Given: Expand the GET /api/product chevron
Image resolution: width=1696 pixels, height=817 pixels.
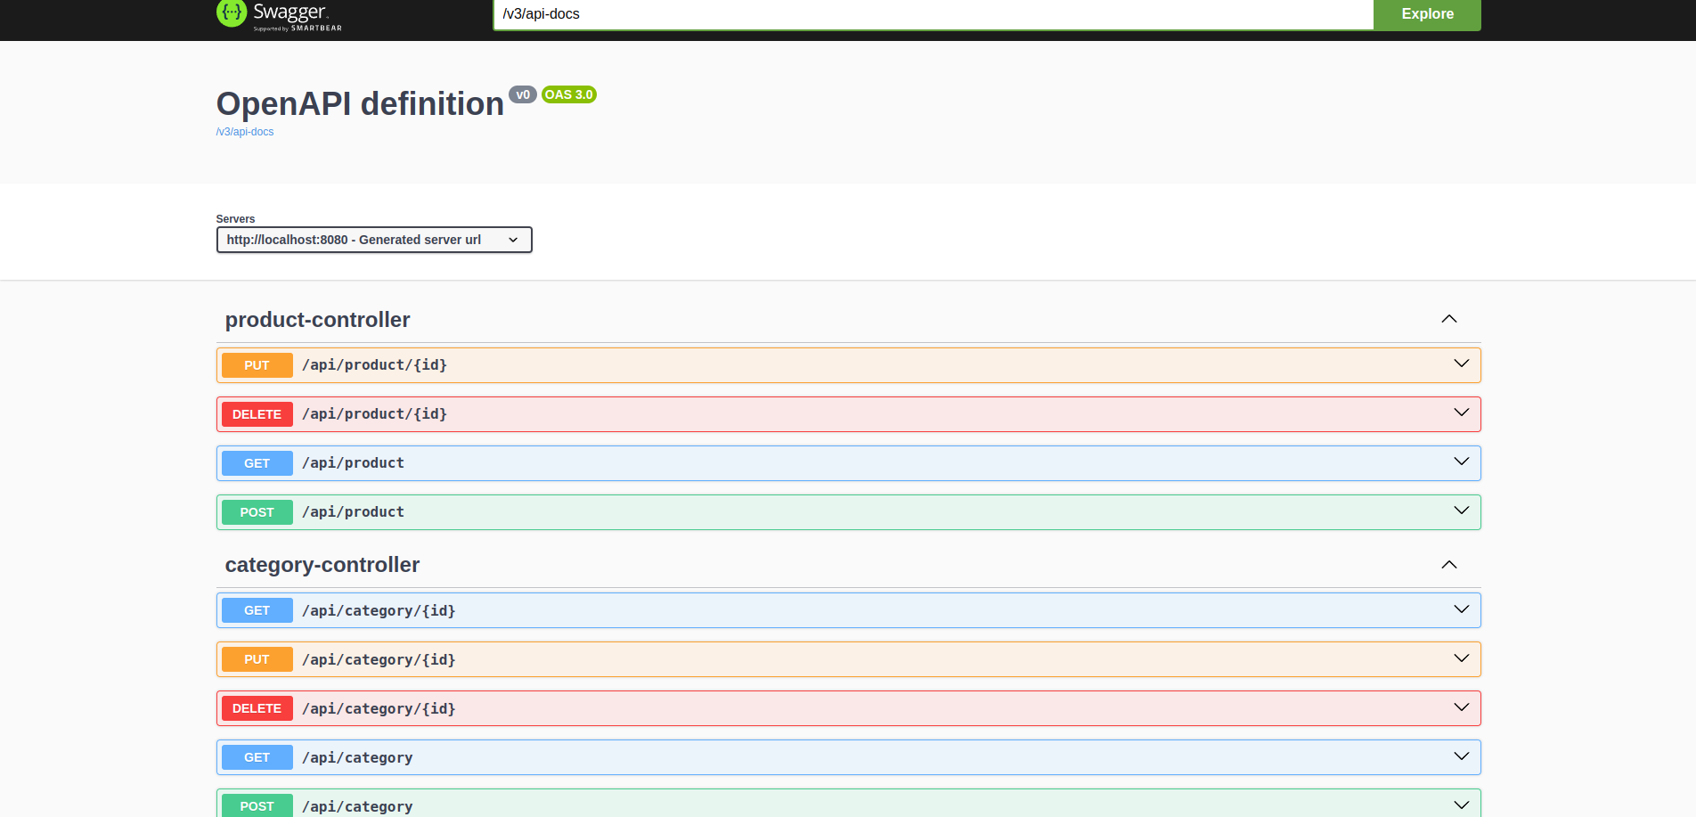Looking at the screenshot, I should [x=1462, y=462].
